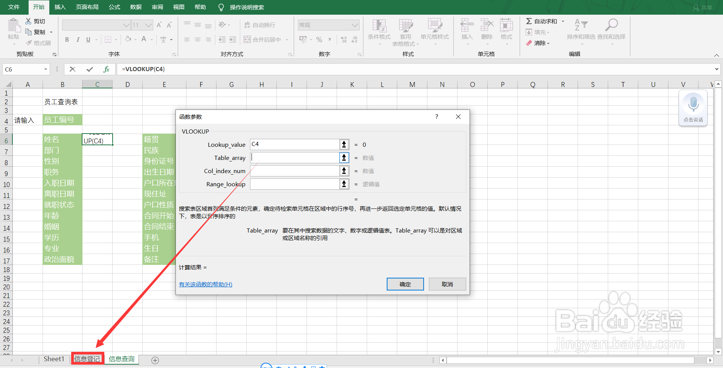Apply Percent number style
Image resolution: width=723 pixels, height=368 pixels.
click(x=319, y=39)
